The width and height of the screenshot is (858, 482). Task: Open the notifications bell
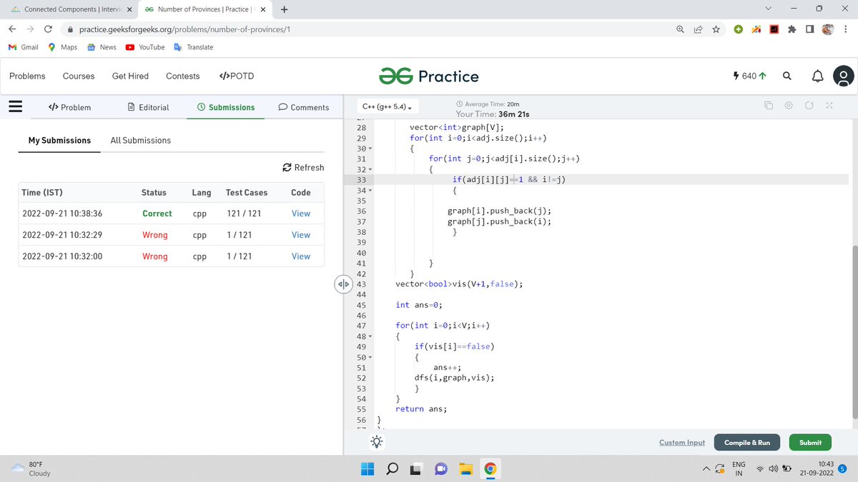coord(818,76)
